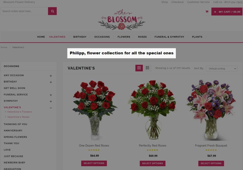
Task: Expand the Birthday sidebar category
Action: (51, 82)
